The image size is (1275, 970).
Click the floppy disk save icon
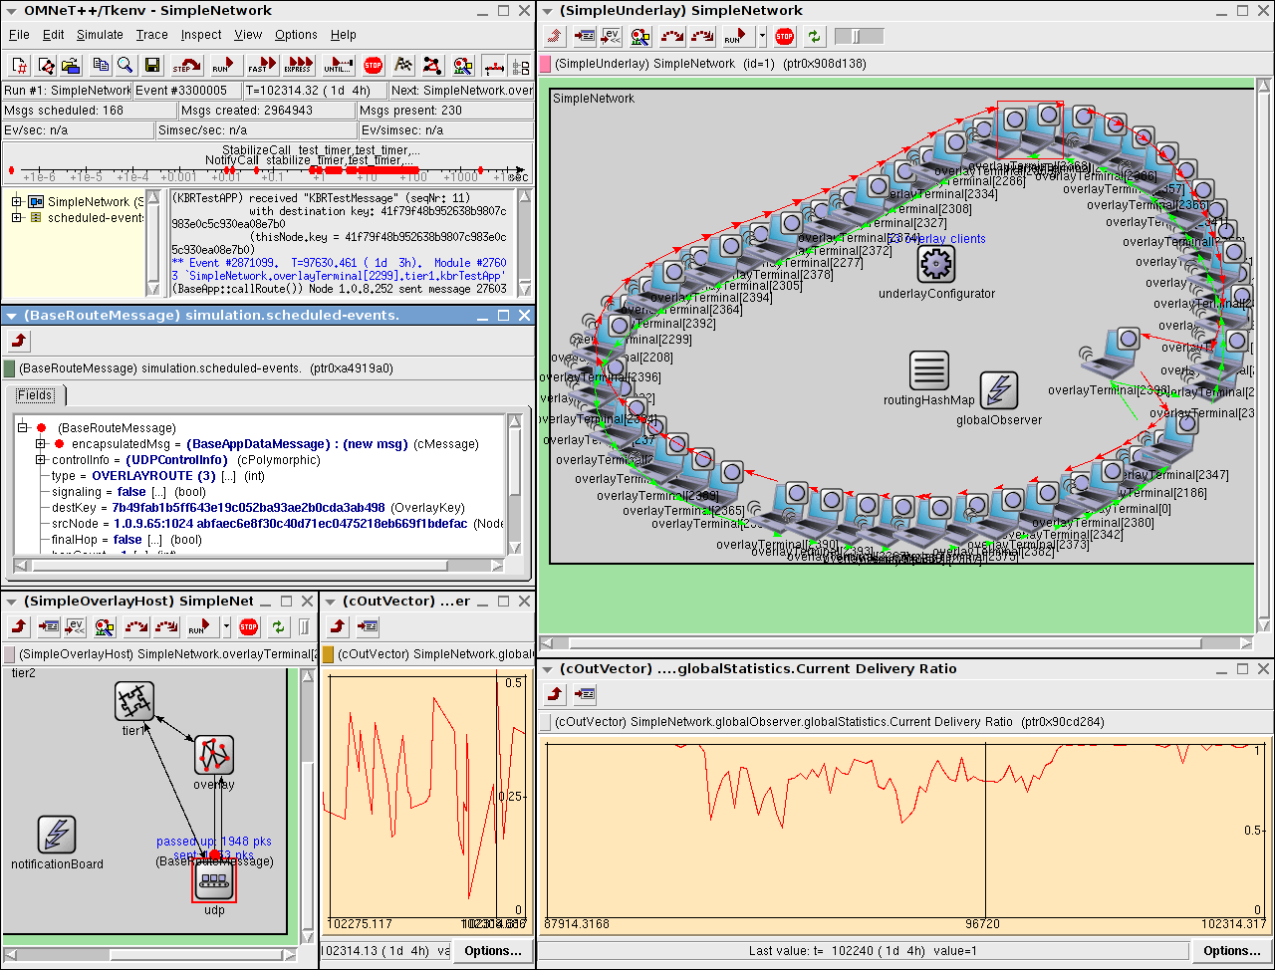(x=152, y=66)
